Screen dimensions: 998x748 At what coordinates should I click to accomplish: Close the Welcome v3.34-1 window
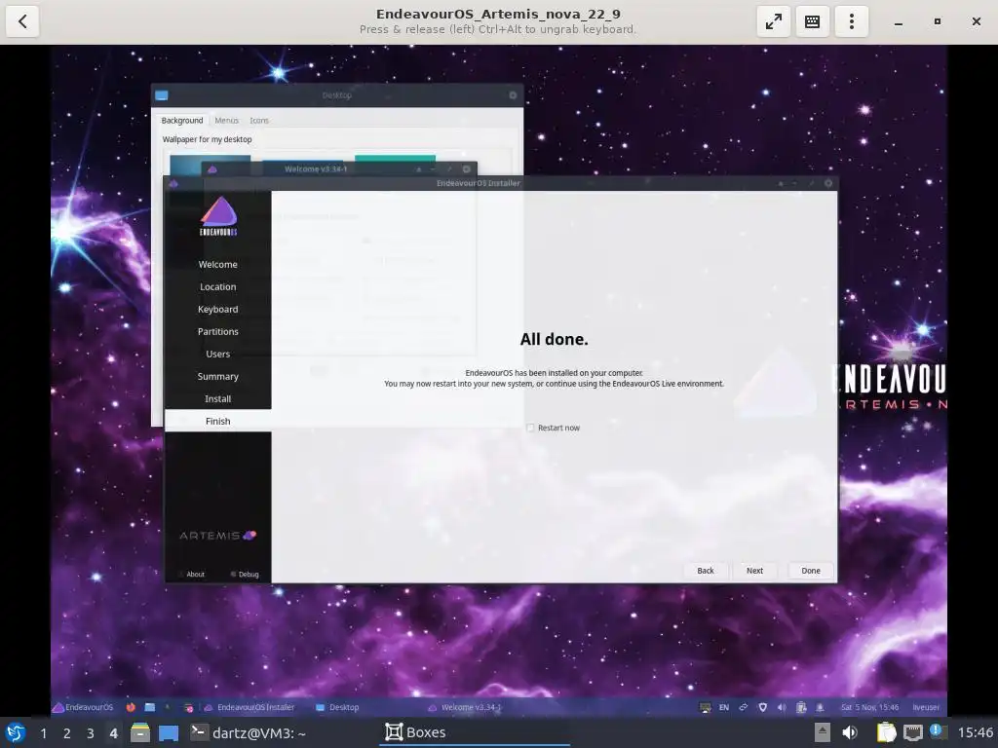[466, 169]
